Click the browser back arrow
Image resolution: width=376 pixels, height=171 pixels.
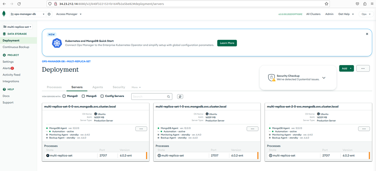(4, 4)
